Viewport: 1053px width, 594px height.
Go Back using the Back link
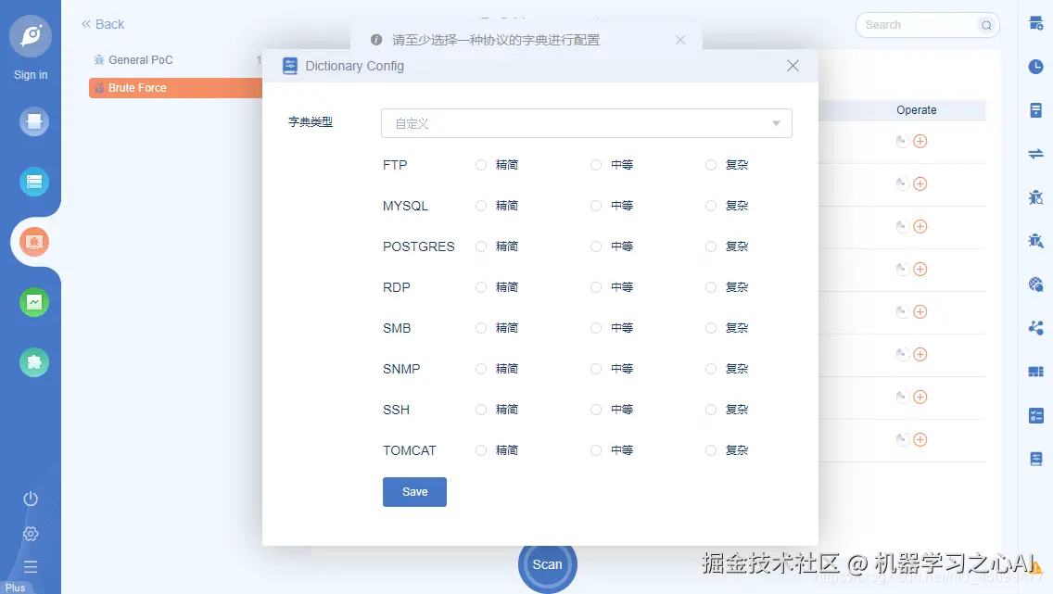102,23
